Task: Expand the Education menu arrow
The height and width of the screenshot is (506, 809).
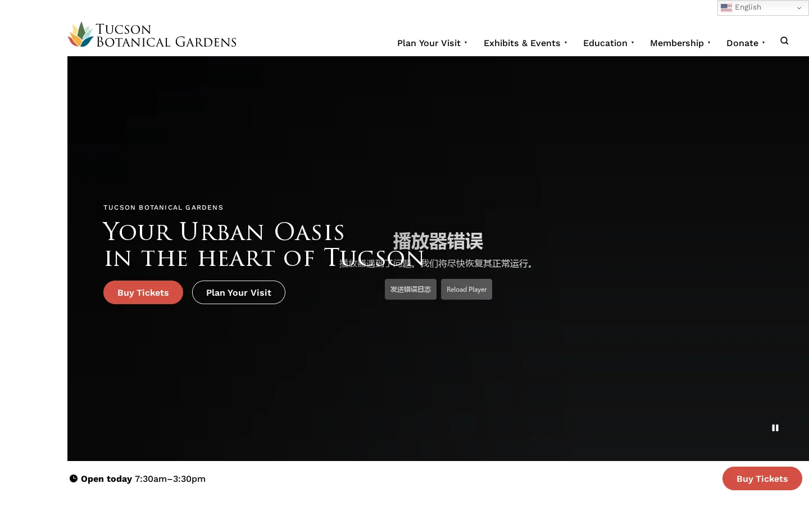Action: 633,43
